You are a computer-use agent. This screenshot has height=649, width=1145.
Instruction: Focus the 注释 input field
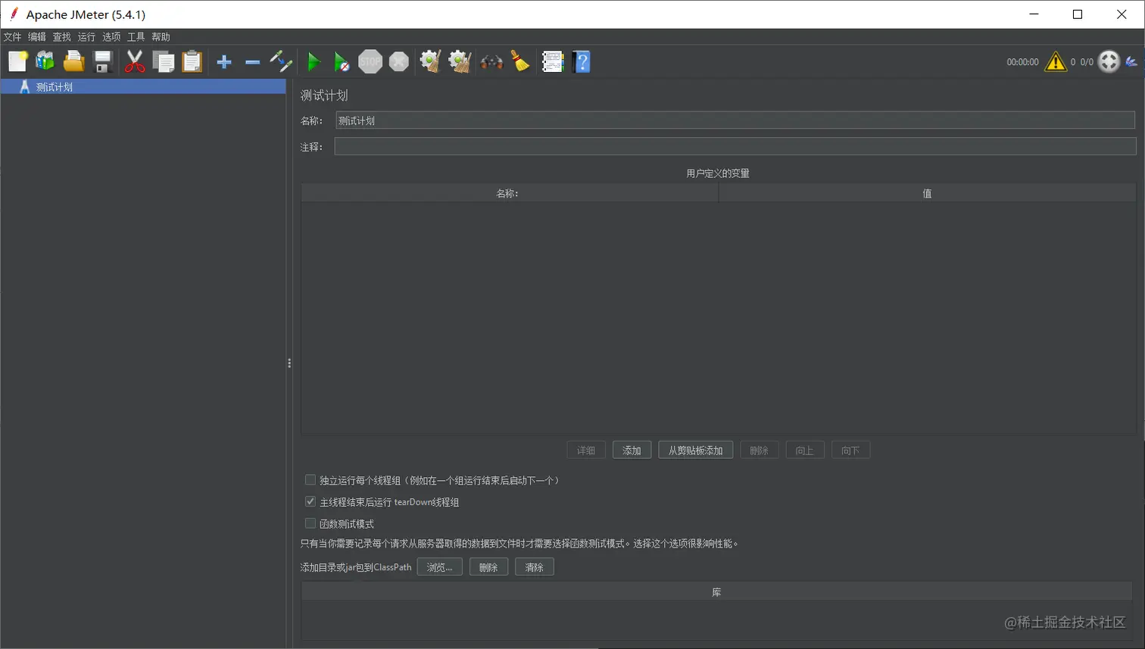[735, 146]
